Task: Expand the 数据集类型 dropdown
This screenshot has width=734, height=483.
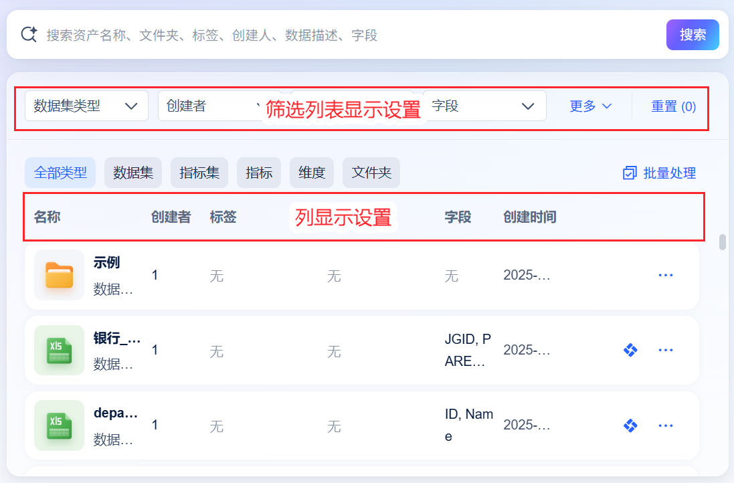Action: pyautogui.click(x=86, y=106)
